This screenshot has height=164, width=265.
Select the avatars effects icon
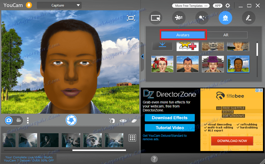(225, 18)
